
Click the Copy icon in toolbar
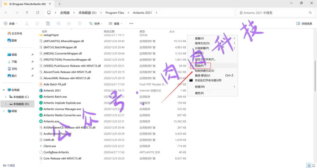tap(37, 23)
